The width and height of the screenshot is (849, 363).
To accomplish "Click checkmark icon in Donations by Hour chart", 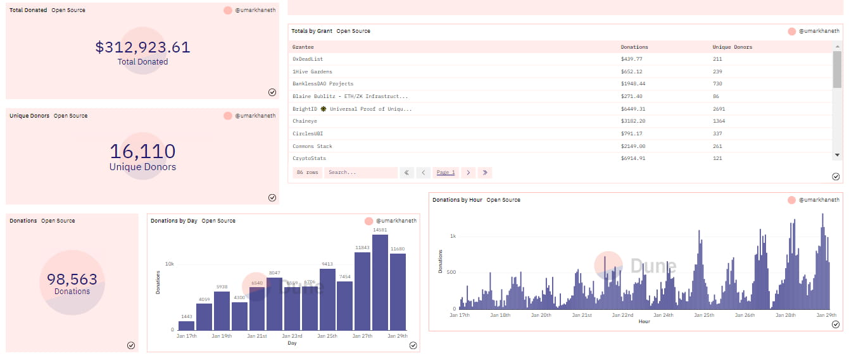I will click(836, 324).
